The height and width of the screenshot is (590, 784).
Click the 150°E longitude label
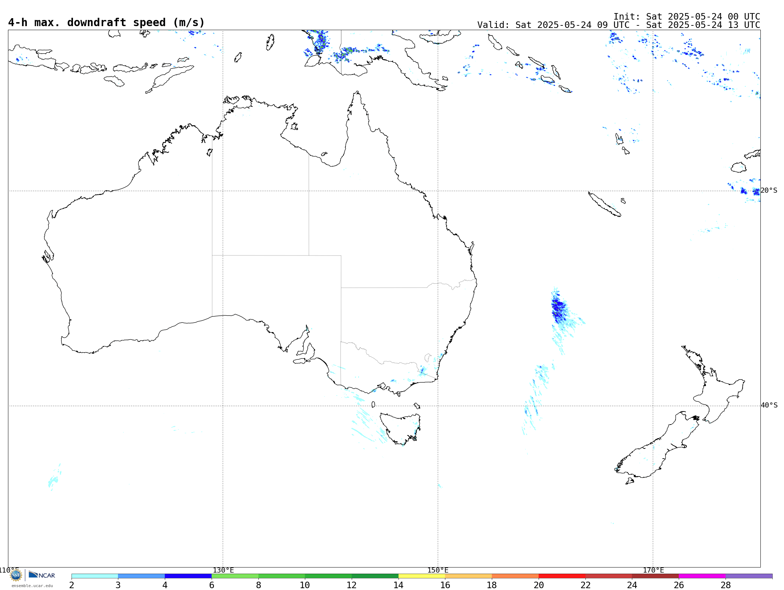click(x=438, y=570)
